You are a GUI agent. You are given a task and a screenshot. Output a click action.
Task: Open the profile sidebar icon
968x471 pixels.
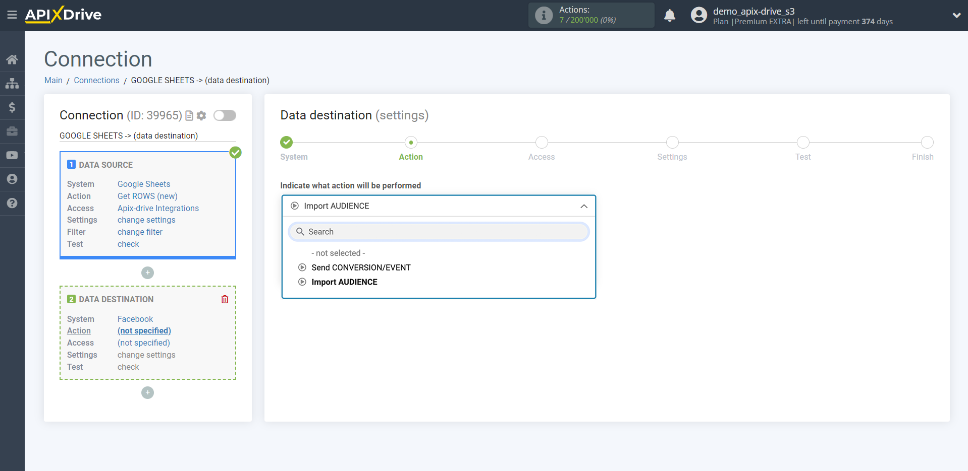(x=12, y=179)
